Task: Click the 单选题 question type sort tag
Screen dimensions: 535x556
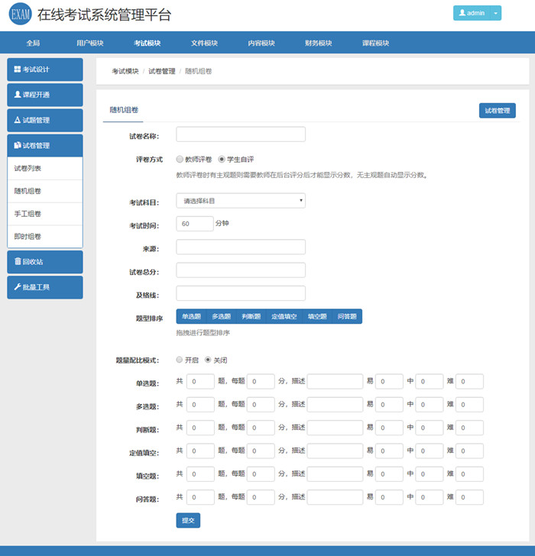Action: tap(191, 316)
